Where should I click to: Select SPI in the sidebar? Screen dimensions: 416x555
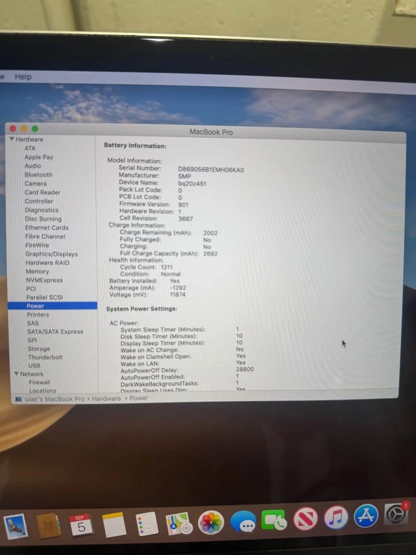tap(32, 340)
